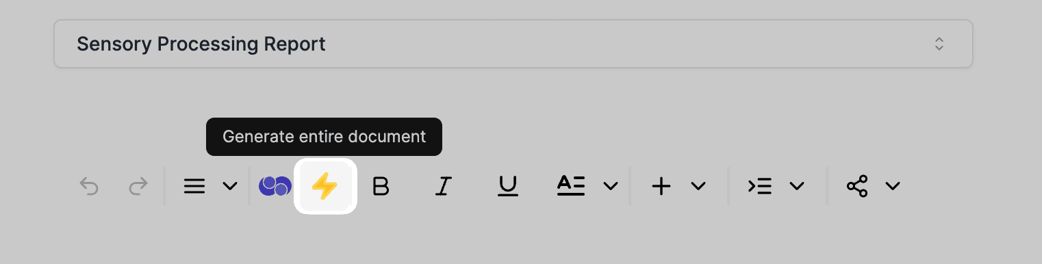Click the share nodes icon
Image resolution: width=1042 pixels, height=264 pixels.
coord(857,186)
